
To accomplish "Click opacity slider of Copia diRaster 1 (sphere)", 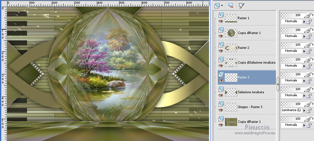I will click(293, 30).
